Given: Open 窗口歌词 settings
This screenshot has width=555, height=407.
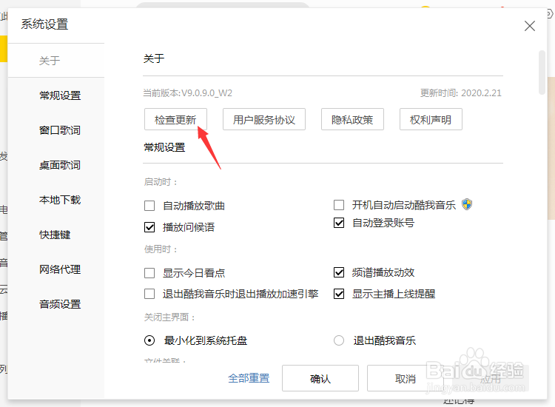Looking at the screenshot, I should click(60, 130).
